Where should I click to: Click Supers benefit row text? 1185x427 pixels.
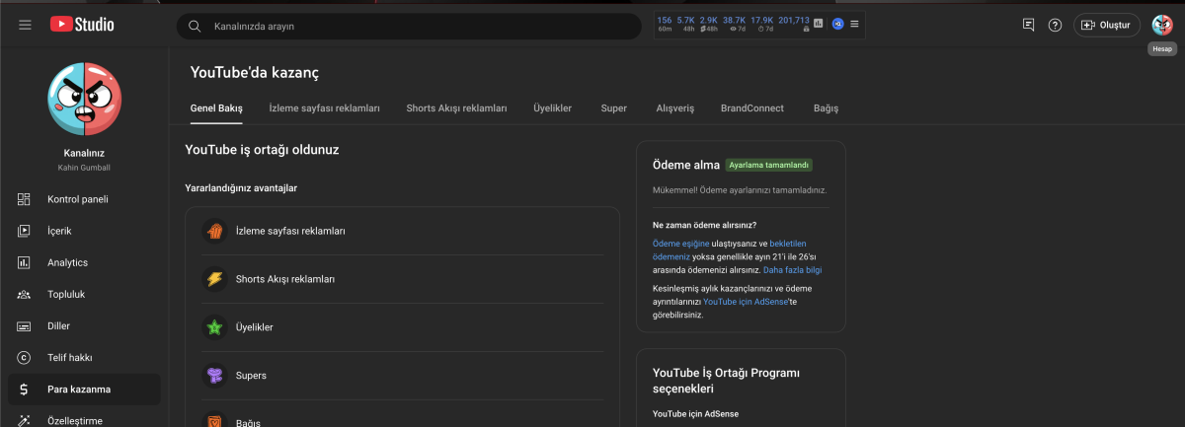coord(251,376)
